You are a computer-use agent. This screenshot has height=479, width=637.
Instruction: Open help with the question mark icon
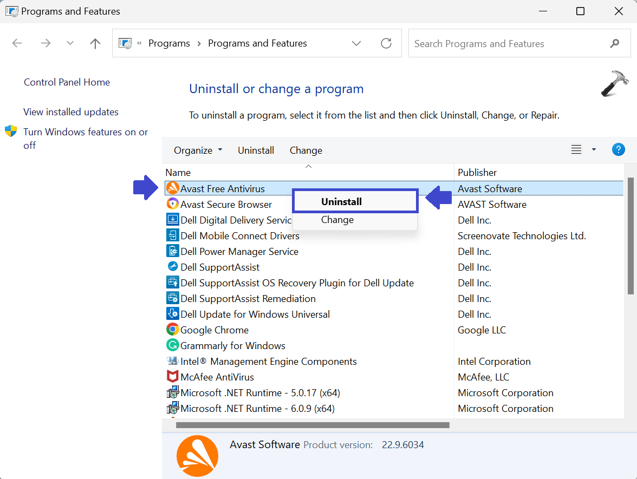[619, 150]
